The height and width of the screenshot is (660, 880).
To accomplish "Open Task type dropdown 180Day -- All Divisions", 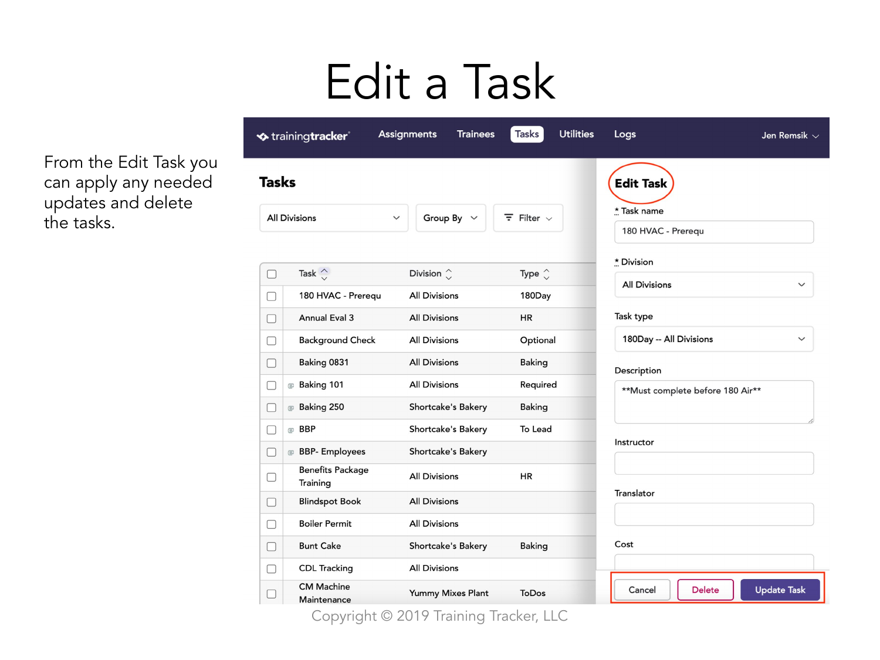I will coord(714,339).
